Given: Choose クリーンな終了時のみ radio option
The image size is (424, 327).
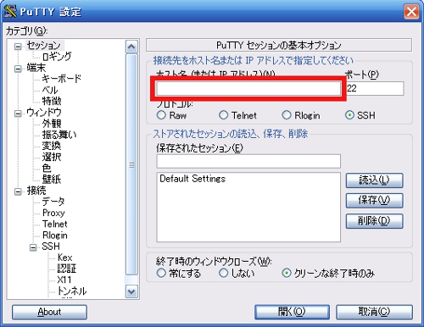Looking at the screenshot, I should point(287,273).
